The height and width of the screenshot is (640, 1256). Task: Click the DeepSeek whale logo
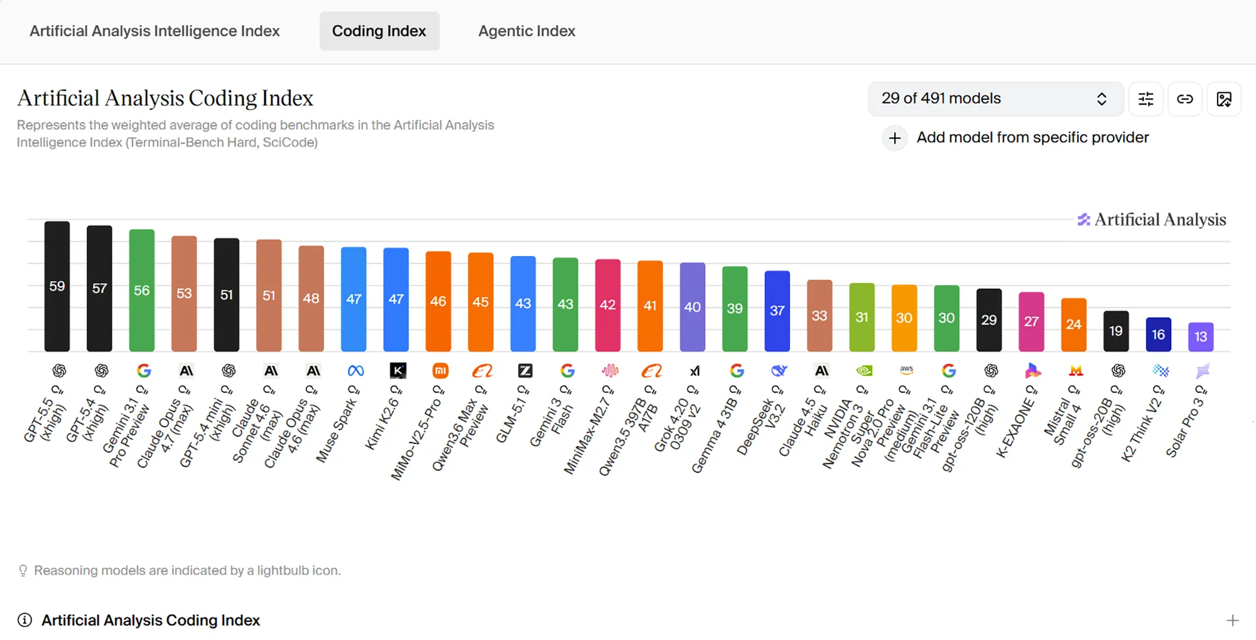[x=779, y=371]
